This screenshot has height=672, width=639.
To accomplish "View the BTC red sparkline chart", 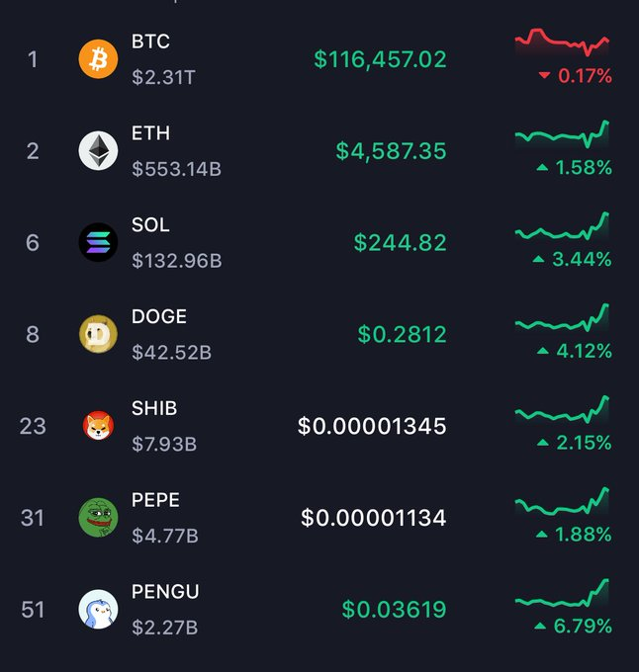I will (x=562, y=42).
